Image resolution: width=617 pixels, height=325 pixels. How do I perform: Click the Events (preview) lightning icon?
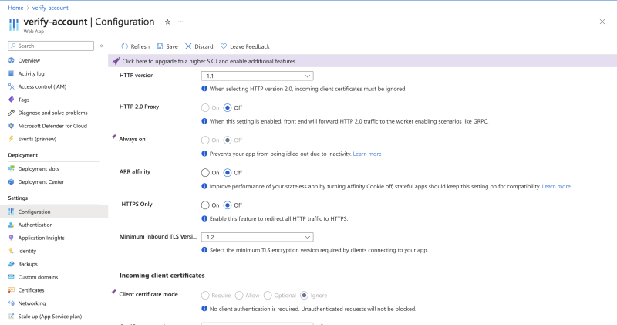click(x=11, y=139)
